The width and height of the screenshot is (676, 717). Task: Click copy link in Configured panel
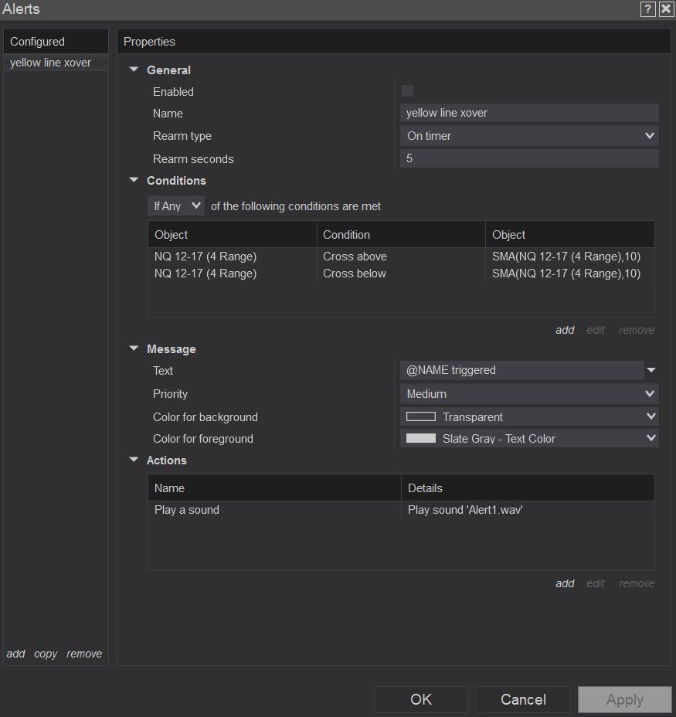point(46,654)
